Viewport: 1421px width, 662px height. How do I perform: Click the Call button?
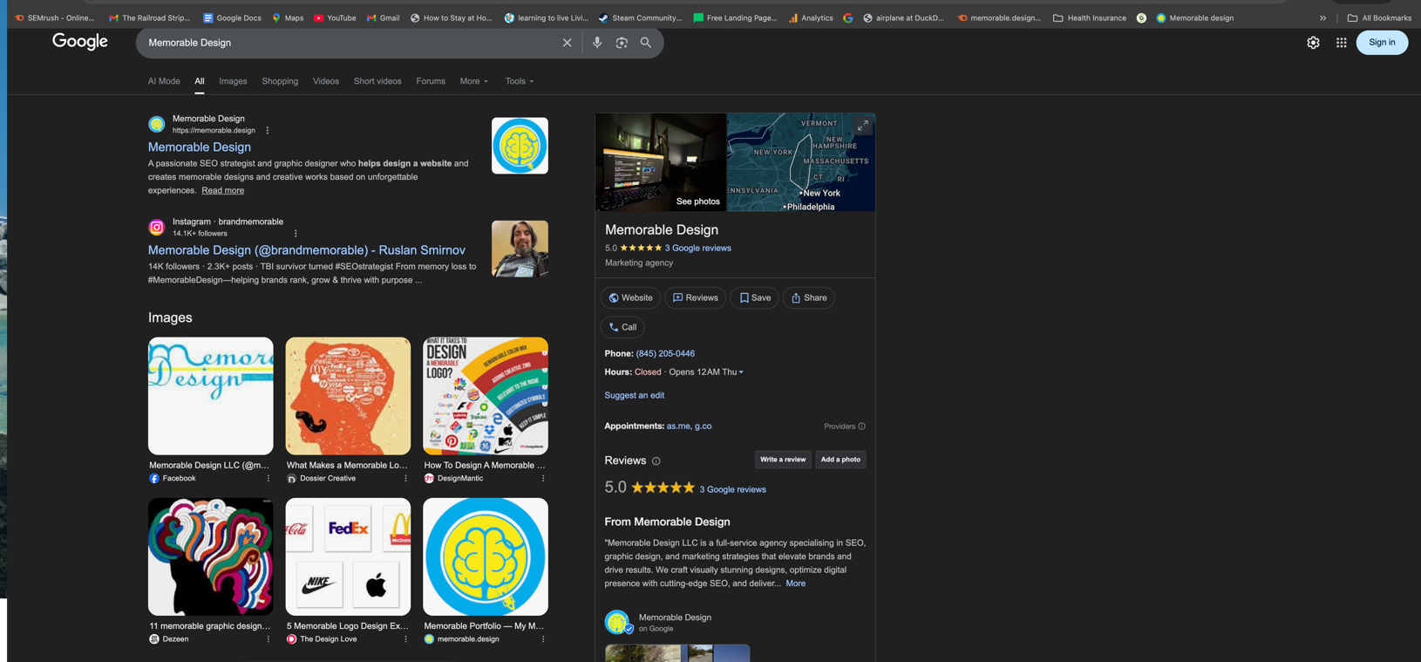(x=622, y=328)
